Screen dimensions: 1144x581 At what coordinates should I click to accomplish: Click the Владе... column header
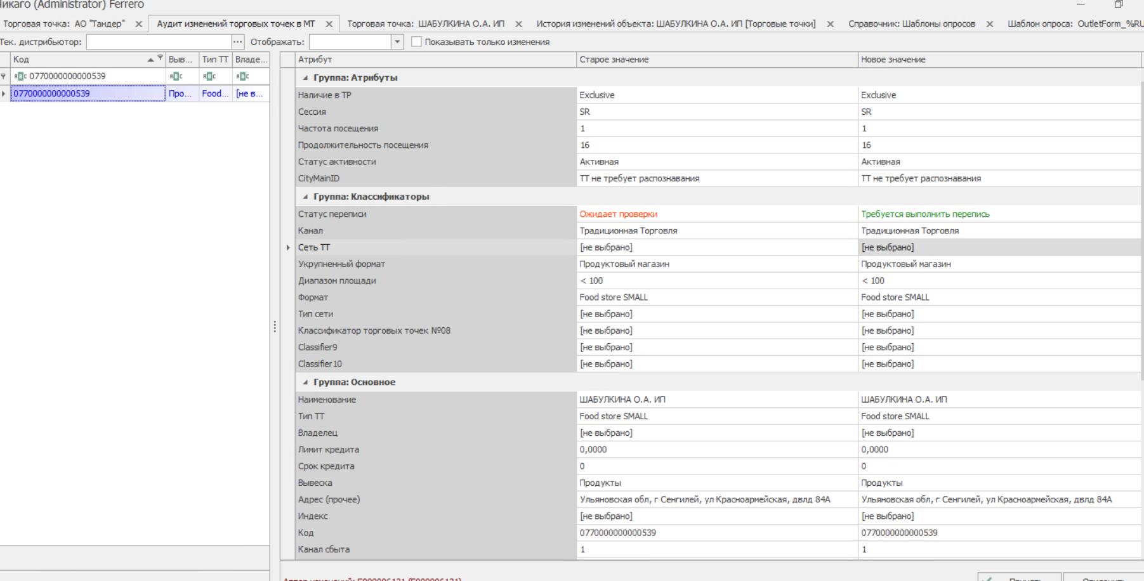[251, 60]
